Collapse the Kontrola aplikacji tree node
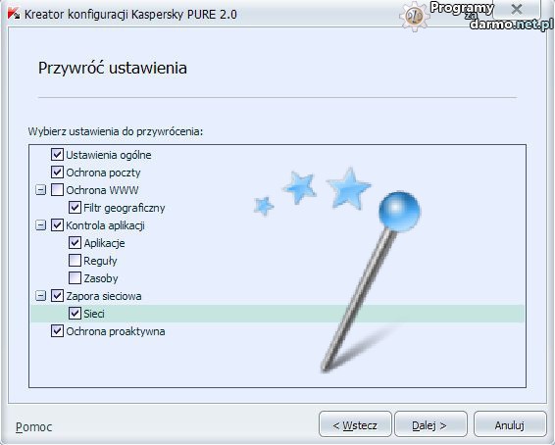 tap(41, 225)
